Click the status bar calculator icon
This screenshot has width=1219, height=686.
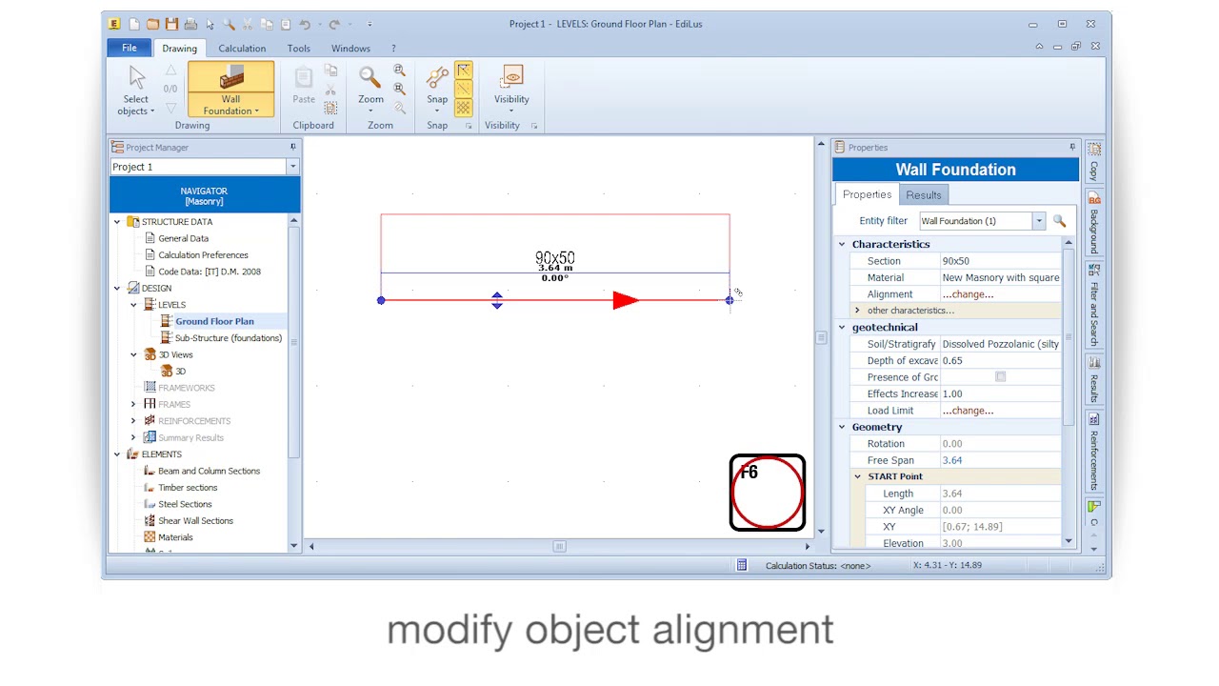pyautogui.click(x=742, y=565)
